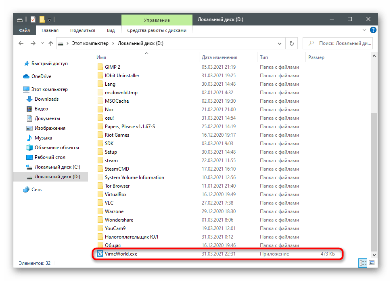Select the osu! folder icon
Image resolution: width=391 pixels, height=281 pixels.
point(100,118)
